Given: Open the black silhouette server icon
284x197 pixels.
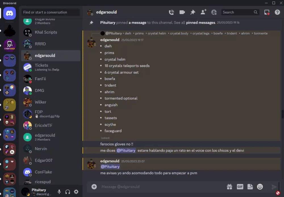Looking at the screenshot, I should [x=9, y=31].
